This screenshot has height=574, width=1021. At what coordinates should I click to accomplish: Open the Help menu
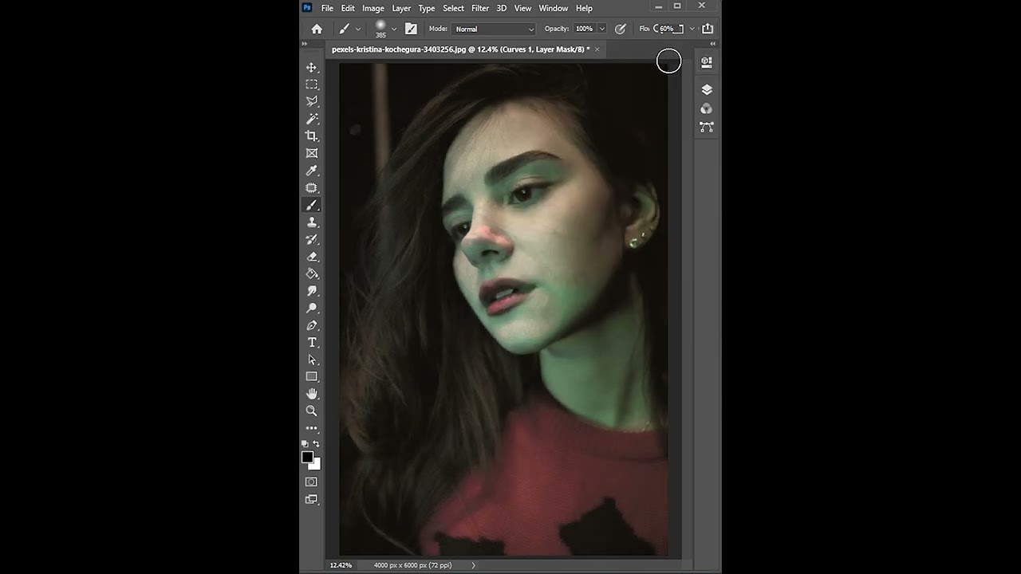click(x=584, y=8)
